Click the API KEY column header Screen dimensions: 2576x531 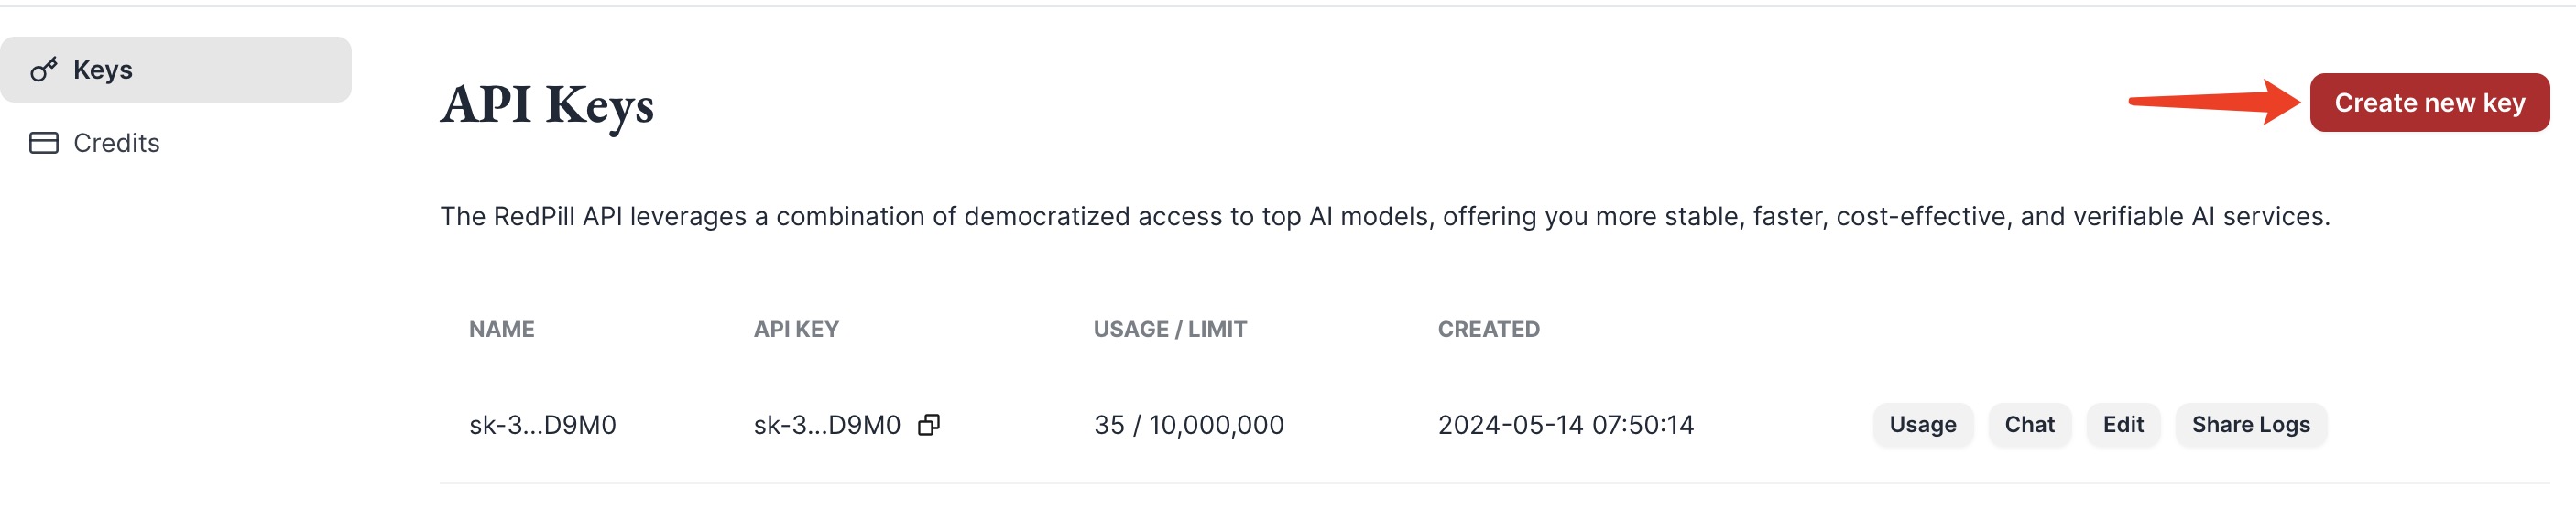coord(796,329)
